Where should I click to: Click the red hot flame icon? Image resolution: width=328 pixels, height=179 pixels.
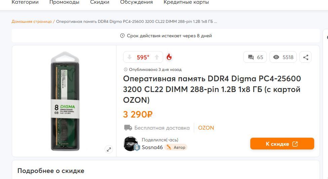[x=169, y=57]
